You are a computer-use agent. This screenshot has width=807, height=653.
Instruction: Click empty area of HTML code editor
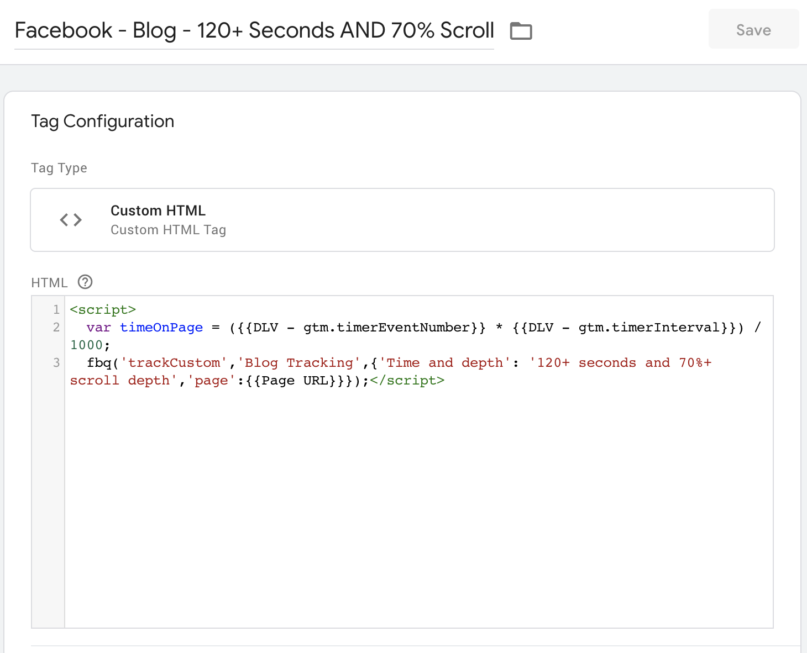[x=418, y=508]
